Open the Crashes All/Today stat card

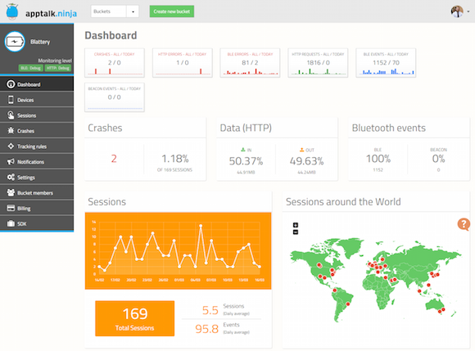coord(114,63)
